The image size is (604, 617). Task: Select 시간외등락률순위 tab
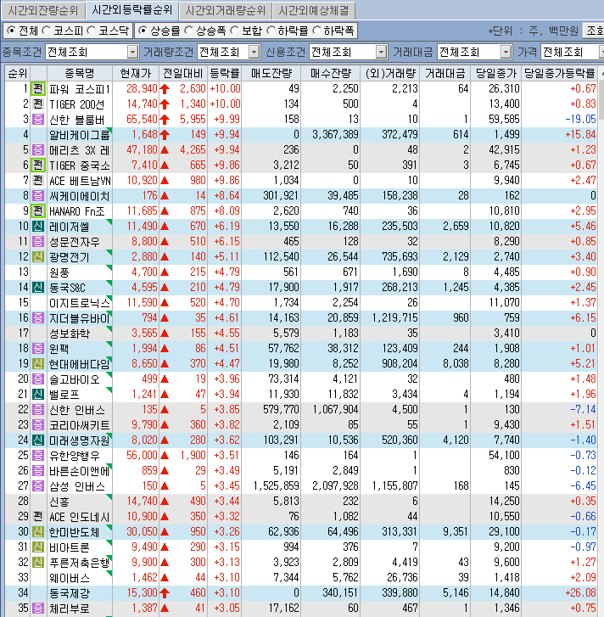[x=132, y=10]
